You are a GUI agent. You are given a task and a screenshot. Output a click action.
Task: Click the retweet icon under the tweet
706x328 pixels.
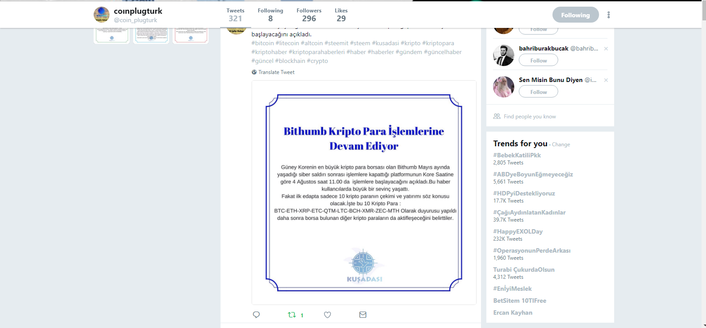tap(292, 315)
